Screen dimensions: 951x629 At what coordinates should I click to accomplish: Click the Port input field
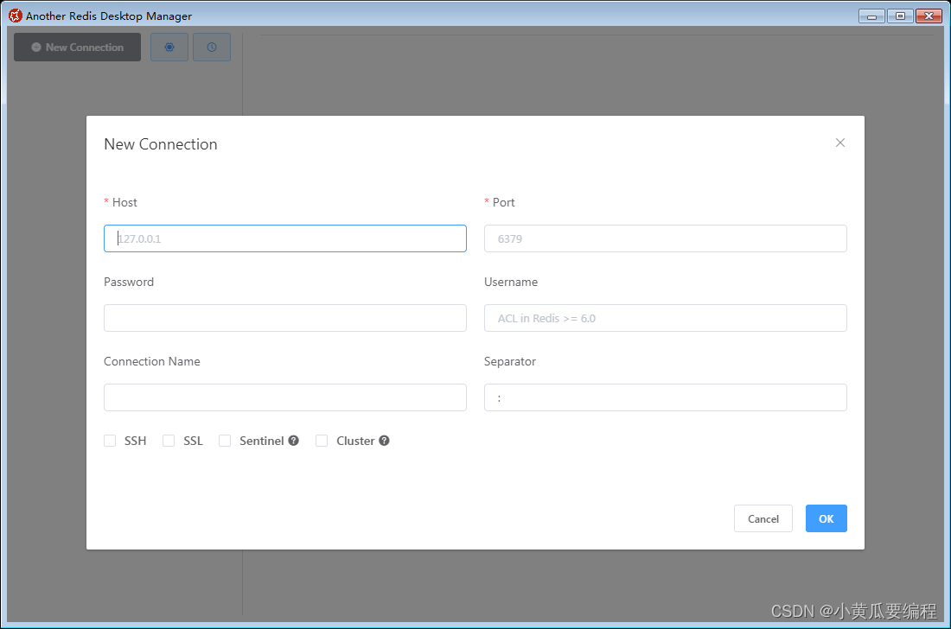(x=666, y=238)
